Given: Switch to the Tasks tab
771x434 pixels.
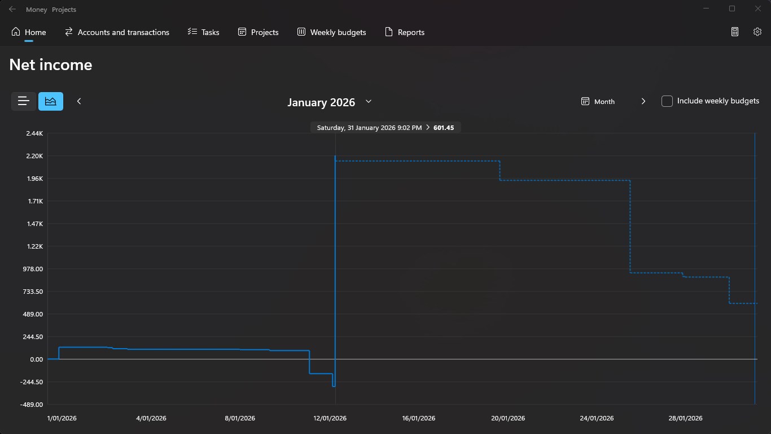Looking at the screenshot, I should tap(203, 32).
